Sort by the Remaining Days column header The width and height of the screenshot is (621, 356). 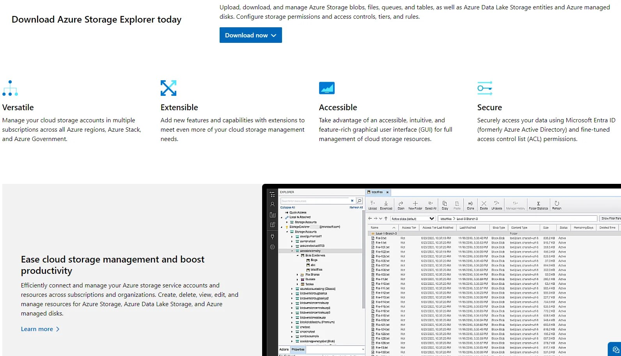[583, 227]
